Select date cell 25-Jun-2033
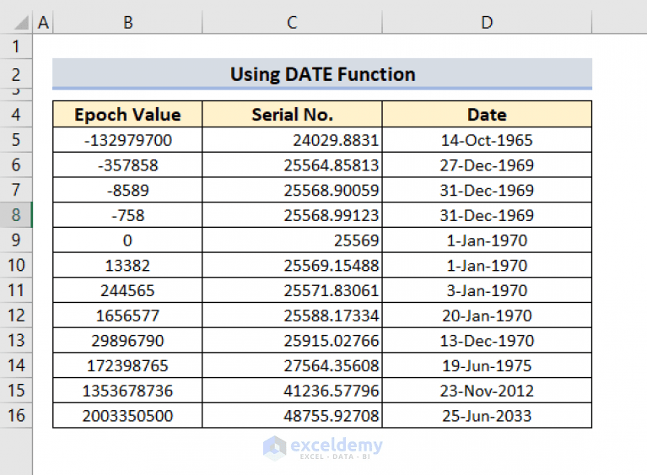Image resolution: width=647 pixels, height=475 pixels. [487, 416]
